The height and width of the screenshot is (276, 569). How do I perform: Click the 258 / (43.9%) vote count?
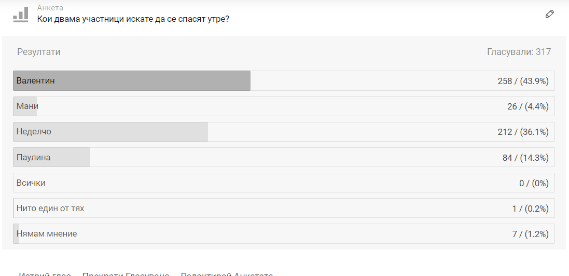[x=523, y=81]
